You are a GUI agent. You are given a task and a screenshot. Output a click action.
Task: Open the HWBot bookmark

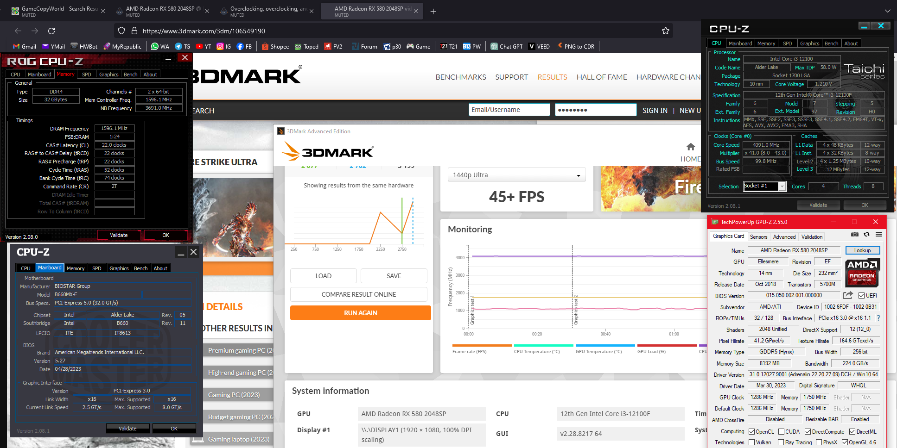[x=84, y=46]
